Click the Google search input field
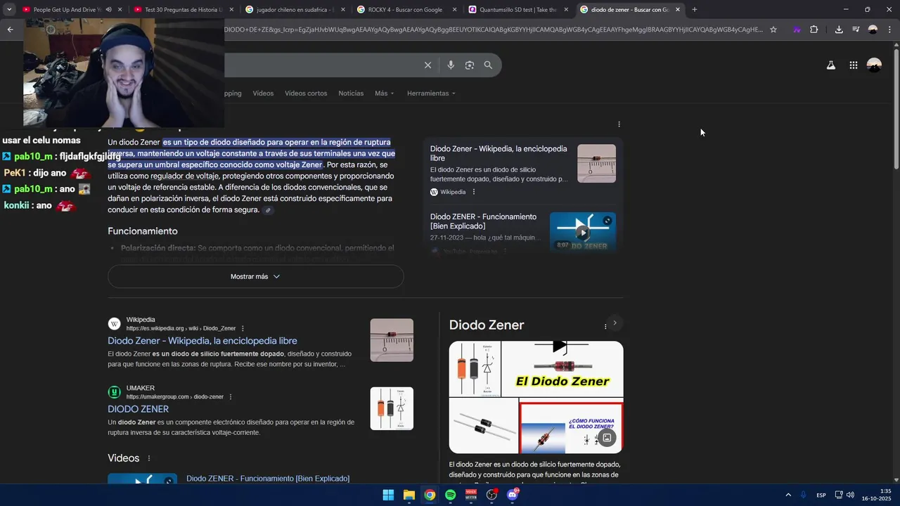The height and width of the screenshot is (506, 900). 320,65
